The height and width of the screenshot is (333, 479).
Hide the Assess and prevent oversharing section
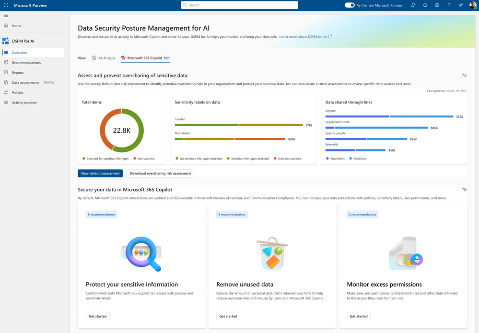[x=464, y=75]
